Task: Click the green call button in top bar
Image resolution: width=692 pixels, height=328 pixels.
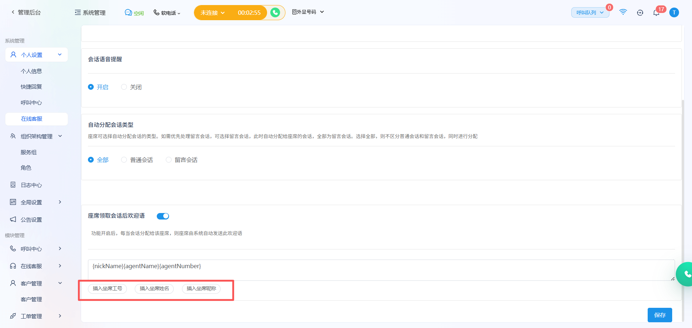Action: pyautogui.click(x=275, y=13)
